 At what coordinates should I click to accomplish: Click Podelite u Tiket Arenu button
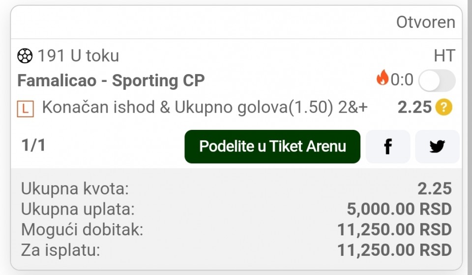[x=272, y=147]
